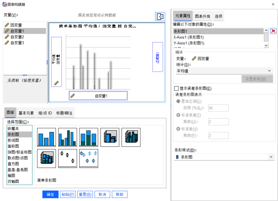This screenshot has height=201, width=278.
Task: Select the 标准误差 radio button
Action: point(178,115)
